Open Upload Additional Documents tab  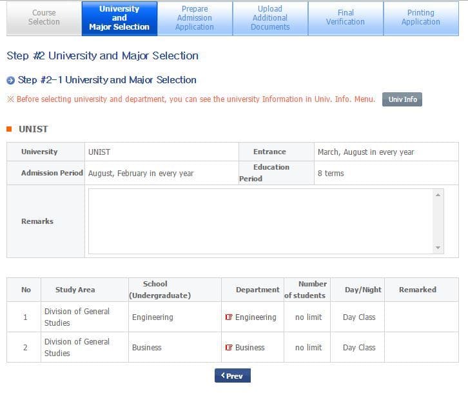point(270,18)
